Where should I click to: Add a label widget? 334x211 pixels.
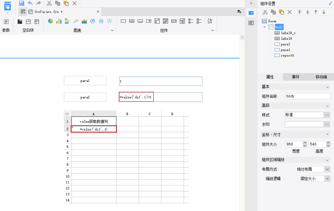pos(132,21)
